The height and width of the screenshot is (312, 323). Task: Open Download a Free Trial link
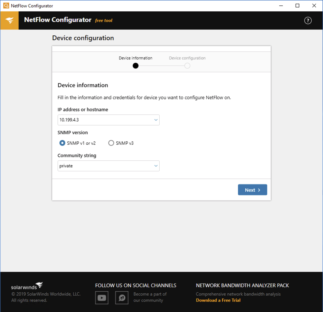click(x=218, y=300)
